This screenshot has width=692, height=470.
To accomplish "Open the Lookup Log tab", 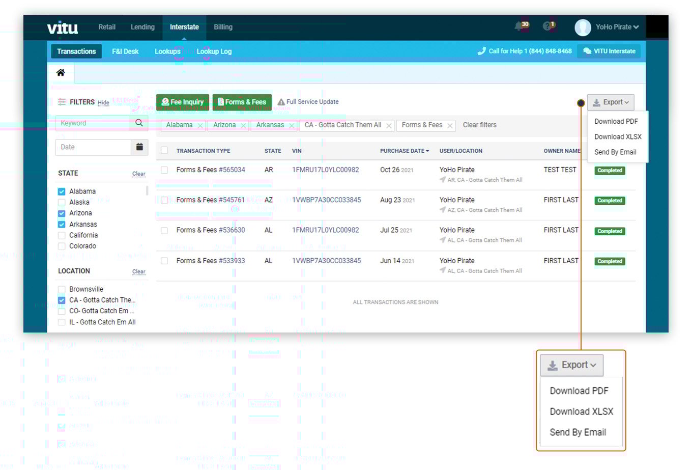I will tap(214, 51).
